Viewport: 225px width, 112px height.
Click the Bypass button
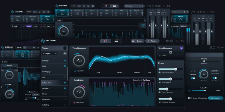point(137,41)
